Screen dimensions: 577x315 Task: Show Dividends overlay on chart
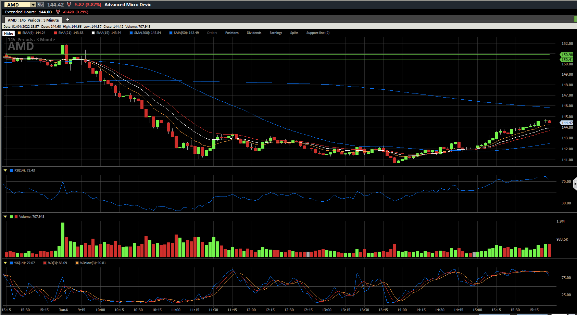[x=254, y=33]
